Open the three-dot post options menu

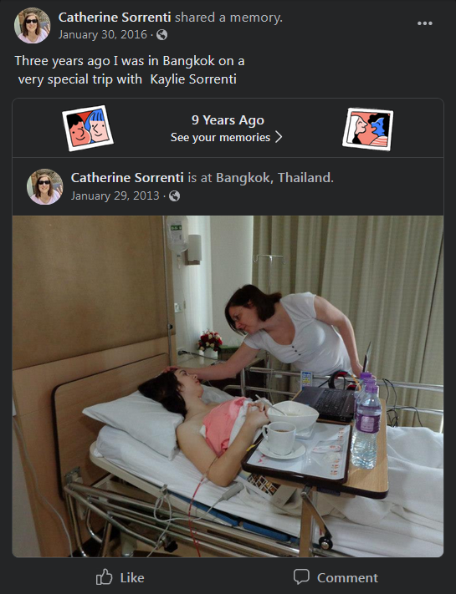(424, 23)
